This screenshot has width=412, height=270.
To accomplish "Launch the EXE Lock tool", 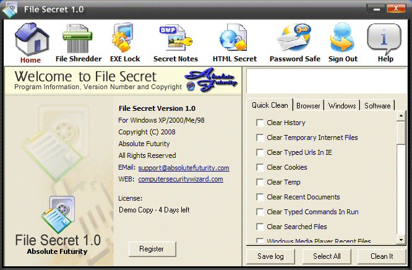I will (x=125, y=43).
